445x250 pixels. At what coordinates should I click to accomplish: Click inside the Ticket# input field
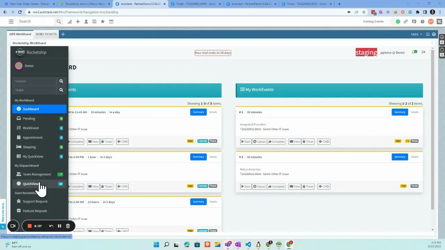[35, 81]
